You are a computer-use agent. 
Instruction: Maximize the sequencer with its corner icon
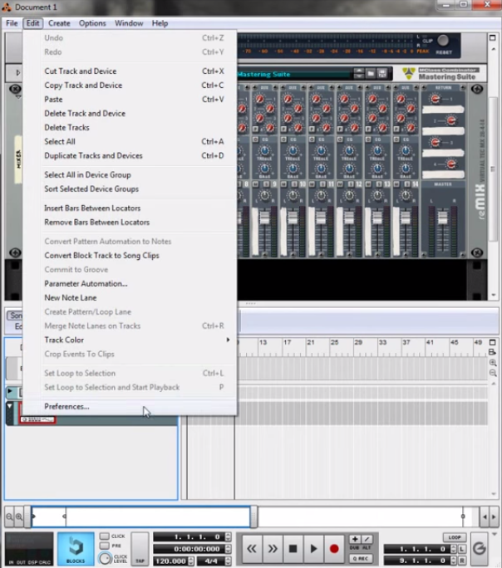tap(492, 342)
